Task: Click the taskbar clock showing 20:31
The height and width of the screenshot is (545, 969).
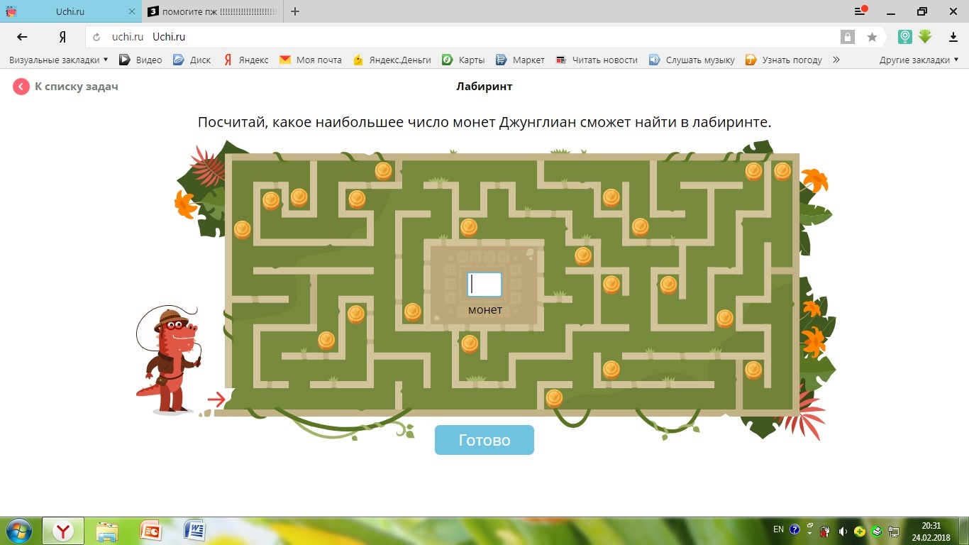Action: (931, 531)
